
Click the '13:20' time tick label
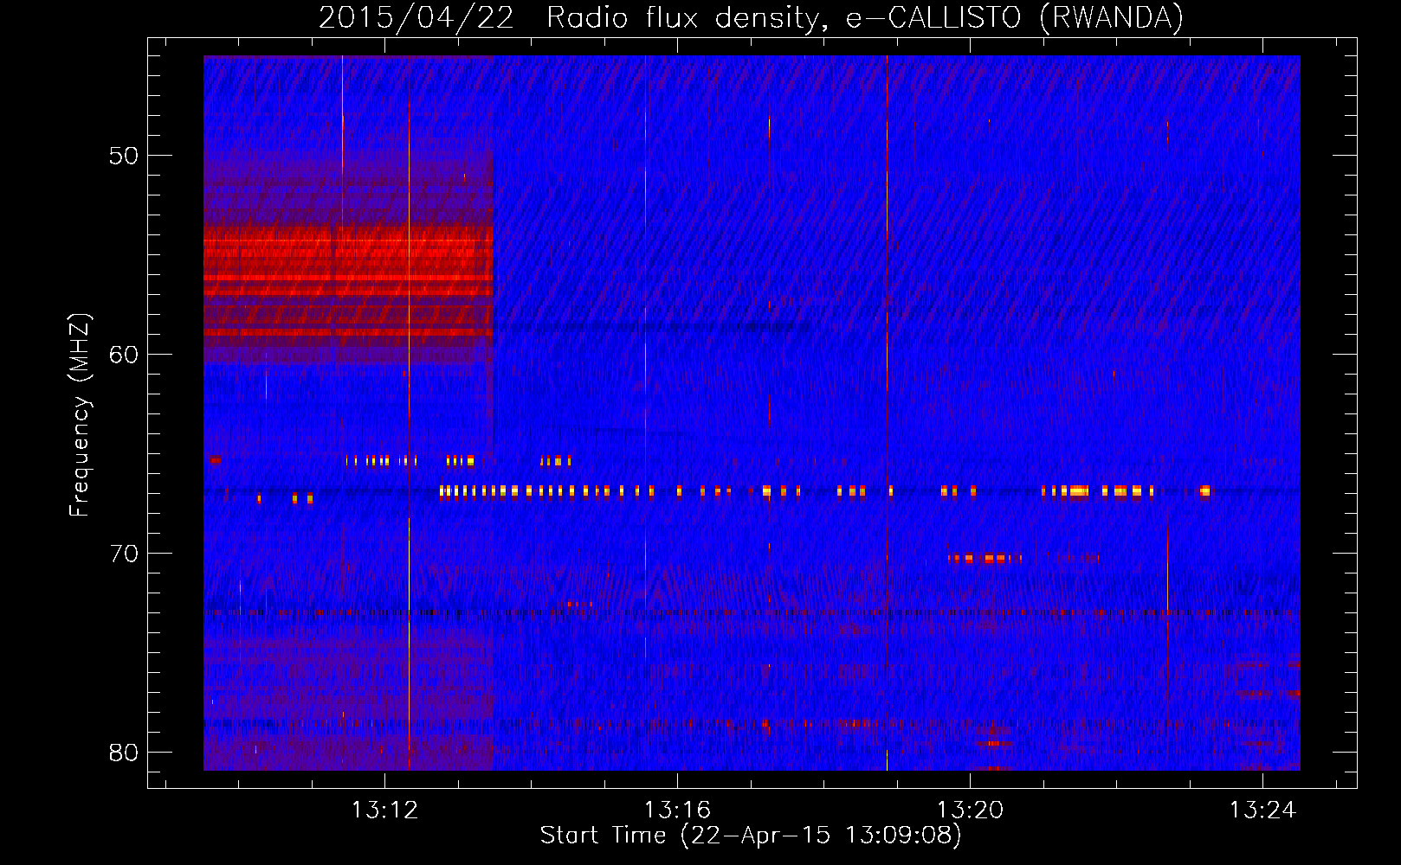pyautogui.click(x=970, y=810)
